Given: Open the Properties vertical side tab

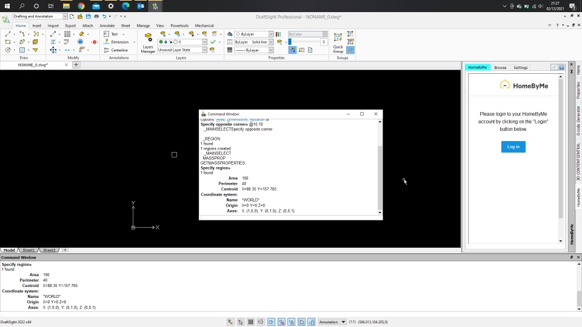Looking at the screenshot, I should 578,90.
